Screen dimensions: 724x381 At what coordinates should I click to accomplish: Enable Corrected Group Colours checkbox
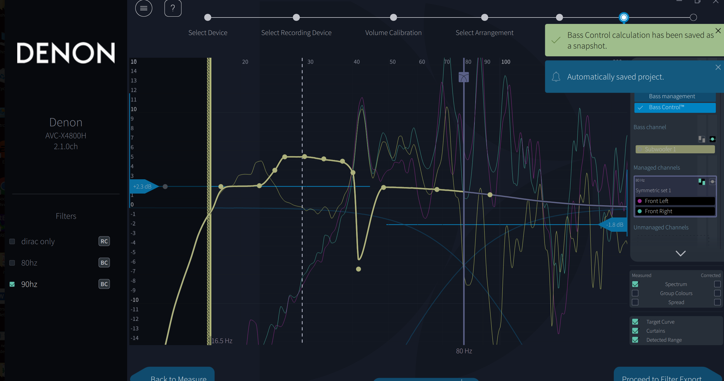coord(717,293)
